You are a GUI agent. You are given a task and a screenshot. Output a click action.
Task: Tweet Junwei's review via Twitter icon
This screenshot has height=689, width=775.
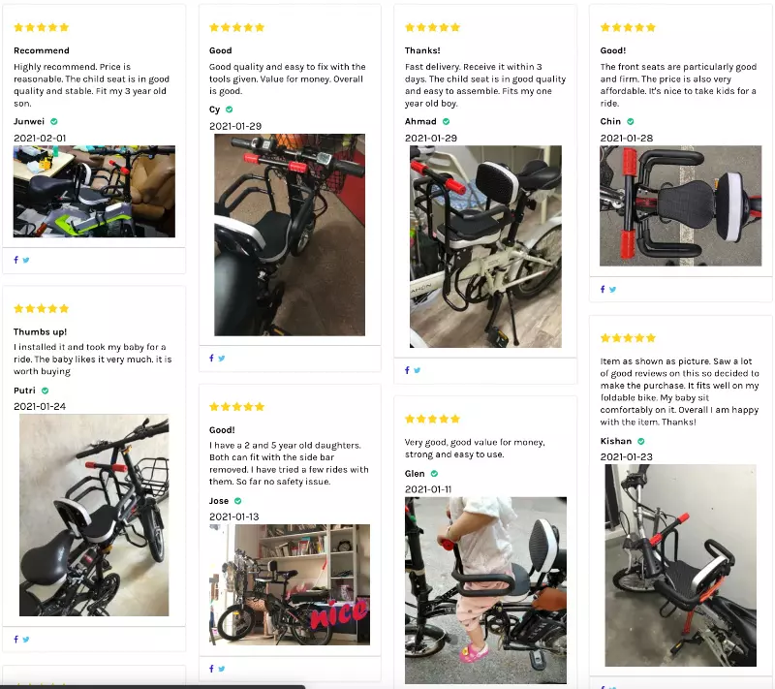[x=26, y=260]
